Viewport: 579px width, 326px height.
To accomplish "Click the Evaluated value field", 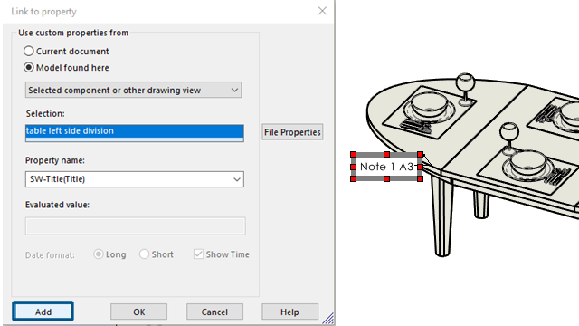I will pos(135,225).
